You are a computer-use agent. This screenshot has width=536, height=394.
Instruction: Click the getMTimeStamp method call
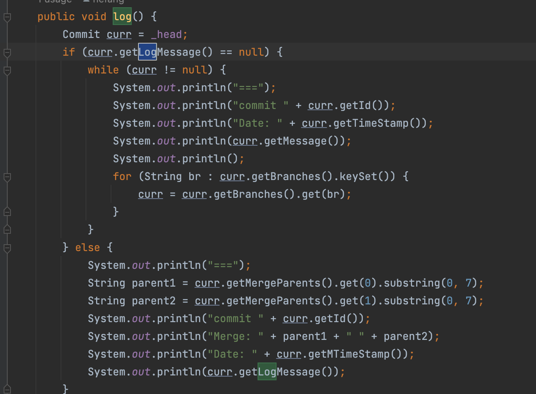pos(349,354)
